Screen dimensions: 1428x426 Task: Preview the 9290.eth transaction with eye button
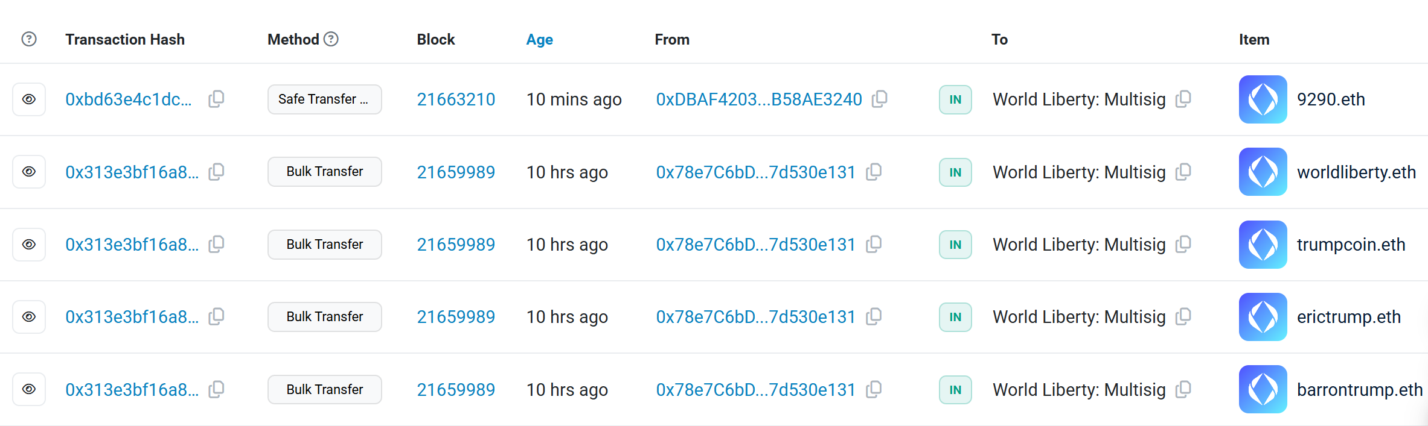click(x=29, y=99)
